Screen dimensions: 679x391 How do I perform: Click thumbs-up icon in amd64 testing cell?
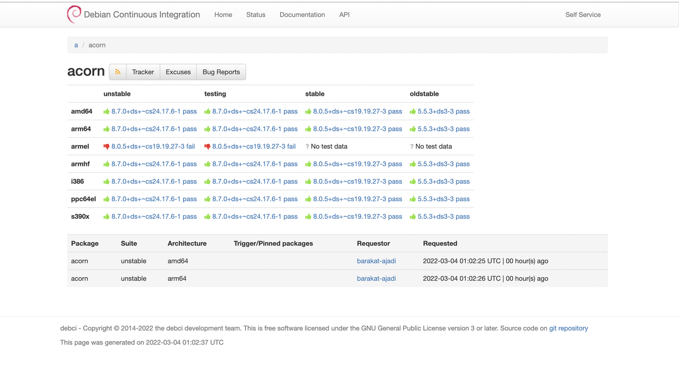click(207, 111)
